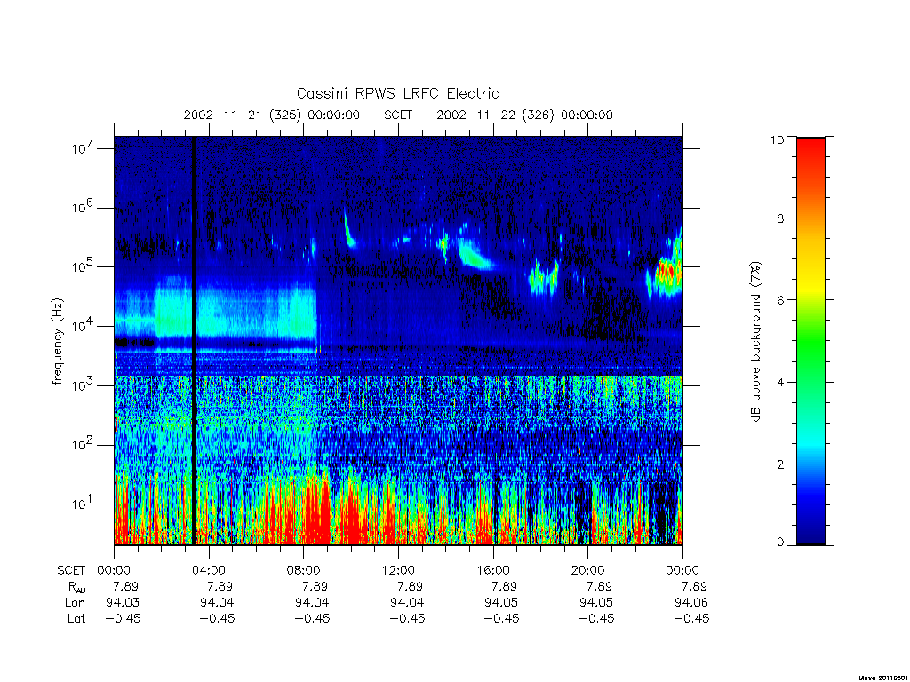Click the 00:00 time label above Lon 94.06
Viewport: 910px width, 682px height.
click(x=682, y=570)
